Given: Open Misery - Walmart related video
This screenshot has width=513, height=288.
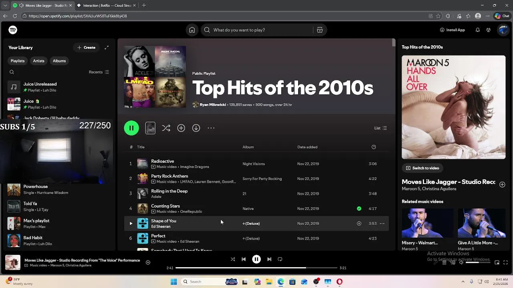Looking at the screenshot, I should coord(428,230).
